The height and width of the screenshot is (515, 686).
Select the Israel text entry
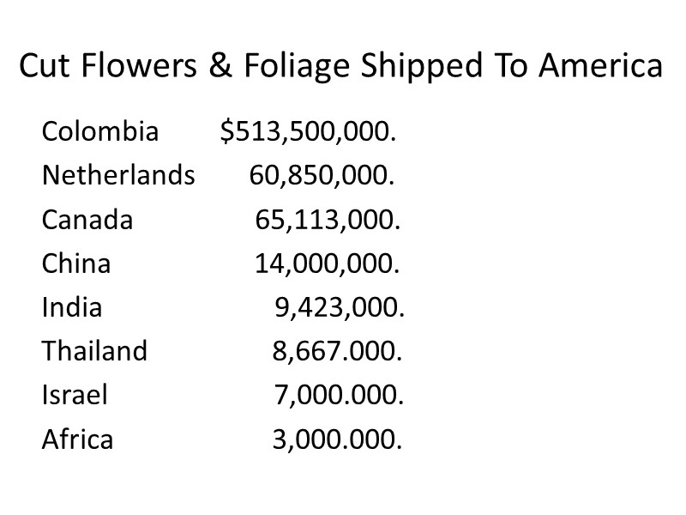pyautogui.click(x=75, y=395)
